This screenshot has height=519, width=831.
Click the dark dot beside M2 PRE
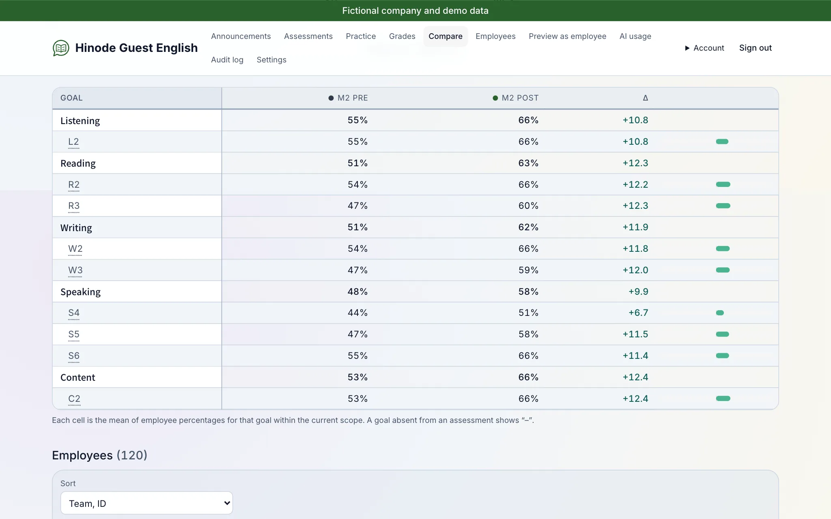coord(331,98)
